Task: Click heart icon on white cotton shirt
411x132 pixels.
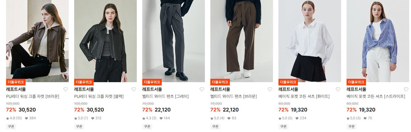Action: tap(338, 89)
